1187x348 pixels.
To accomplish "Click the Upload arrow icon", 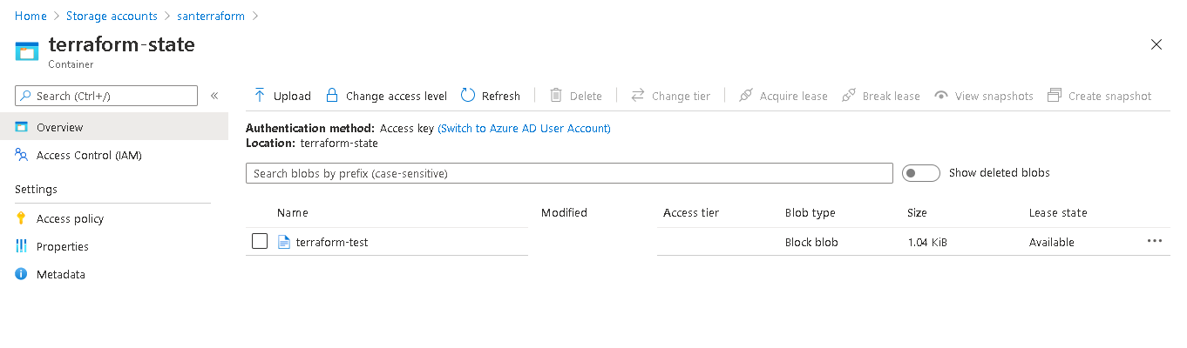I will 259,96.
